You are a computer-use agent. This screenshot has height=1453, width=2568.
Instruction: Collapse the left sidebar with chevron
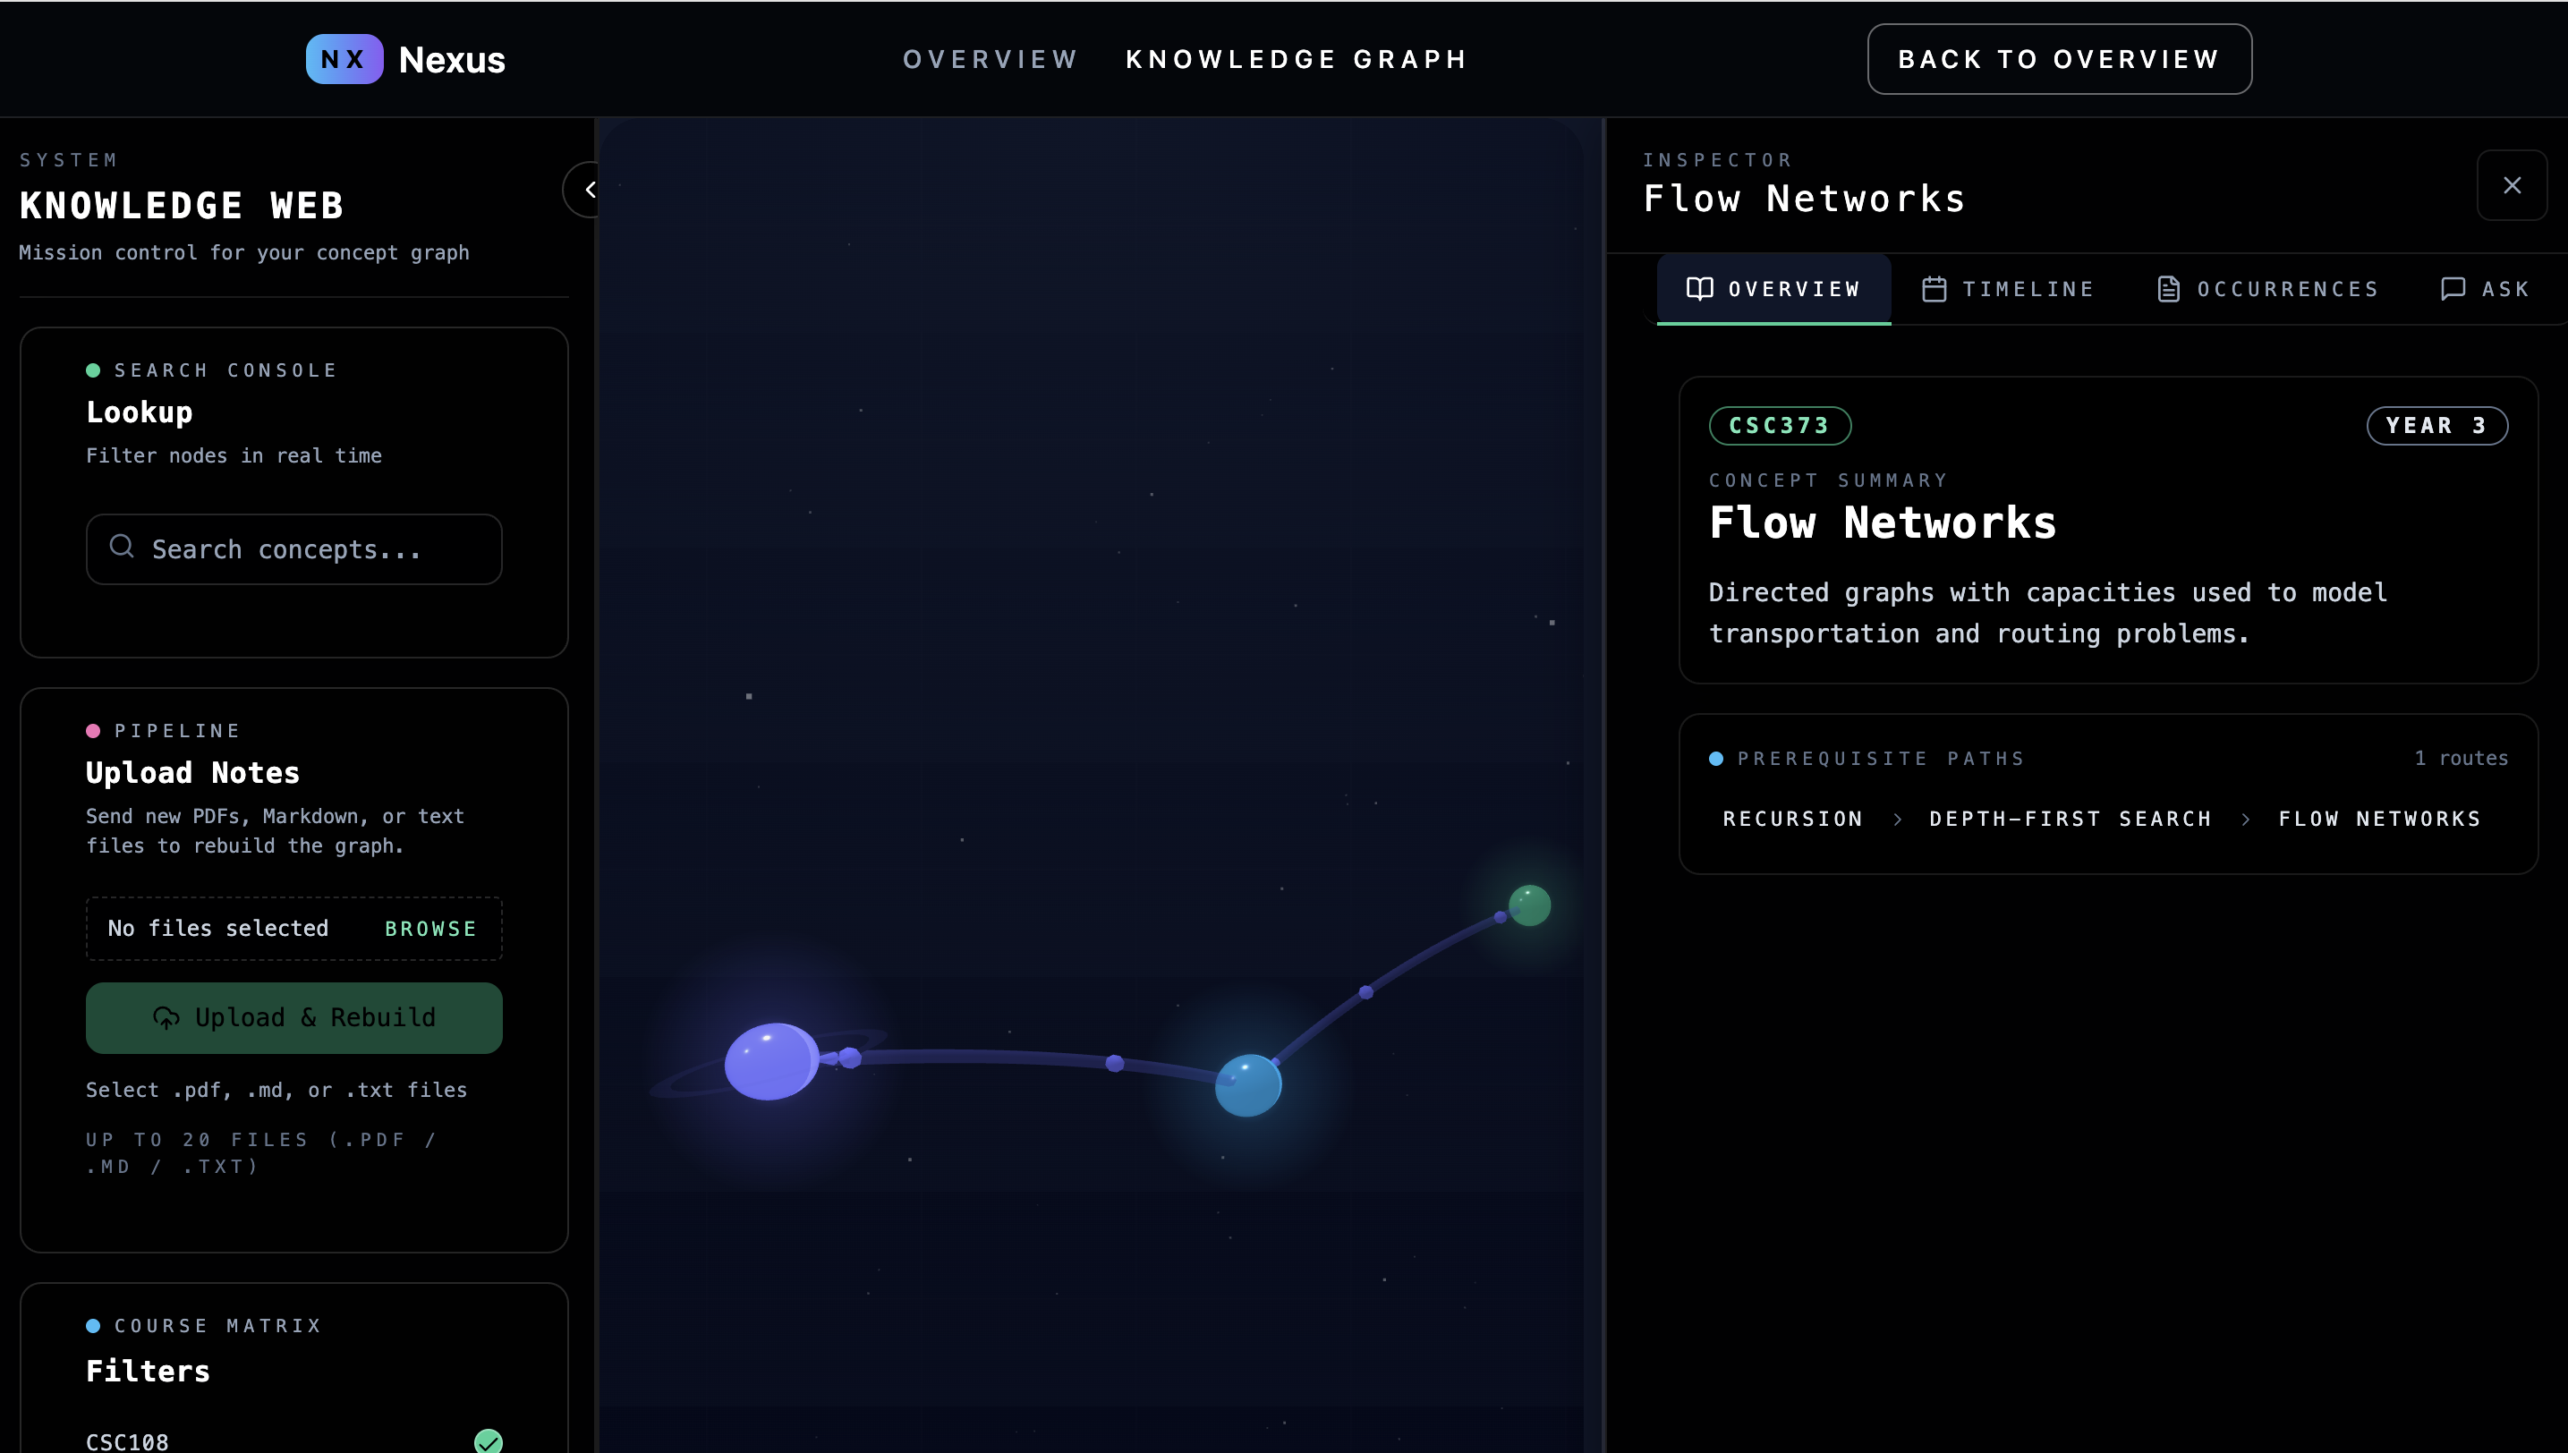click(588, 190)
